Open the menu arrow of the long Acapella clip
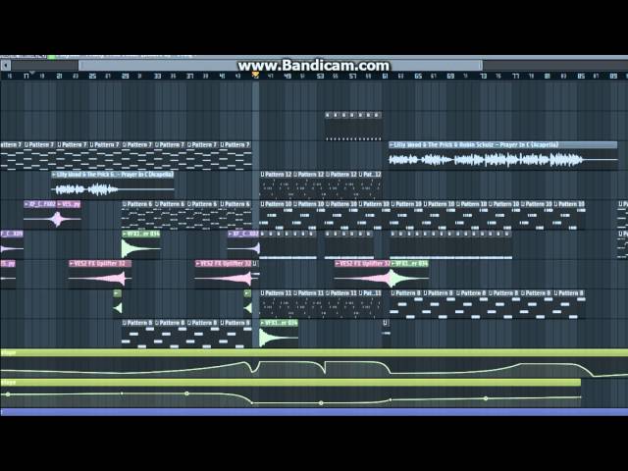Screen dimensions: 628x471 point(392,144)
